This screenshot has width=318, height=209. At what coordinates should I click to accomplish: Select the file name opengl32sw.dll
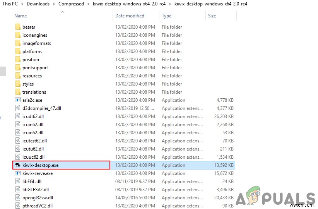pyautogui.click(x=38, y=198)
